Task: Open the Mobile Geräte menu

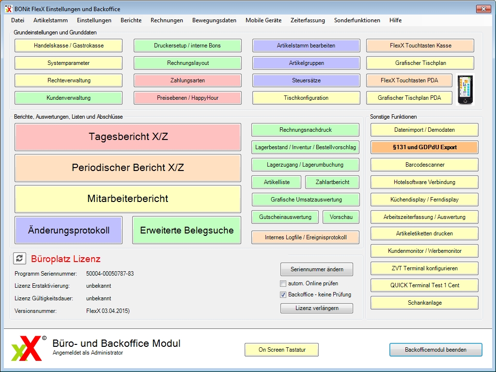Action: pos(263,20)
